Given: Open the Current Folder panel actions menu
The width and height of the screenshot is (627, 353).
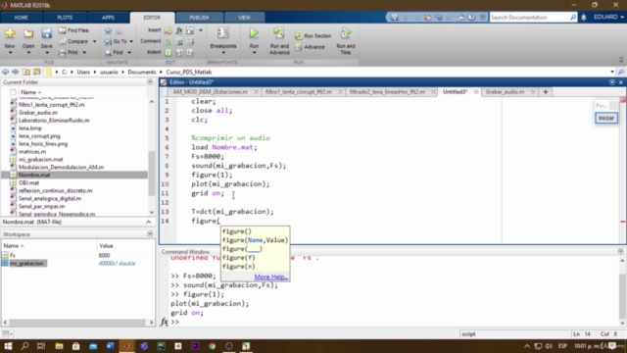Looking at the screenshot, I should pos(150,82).
